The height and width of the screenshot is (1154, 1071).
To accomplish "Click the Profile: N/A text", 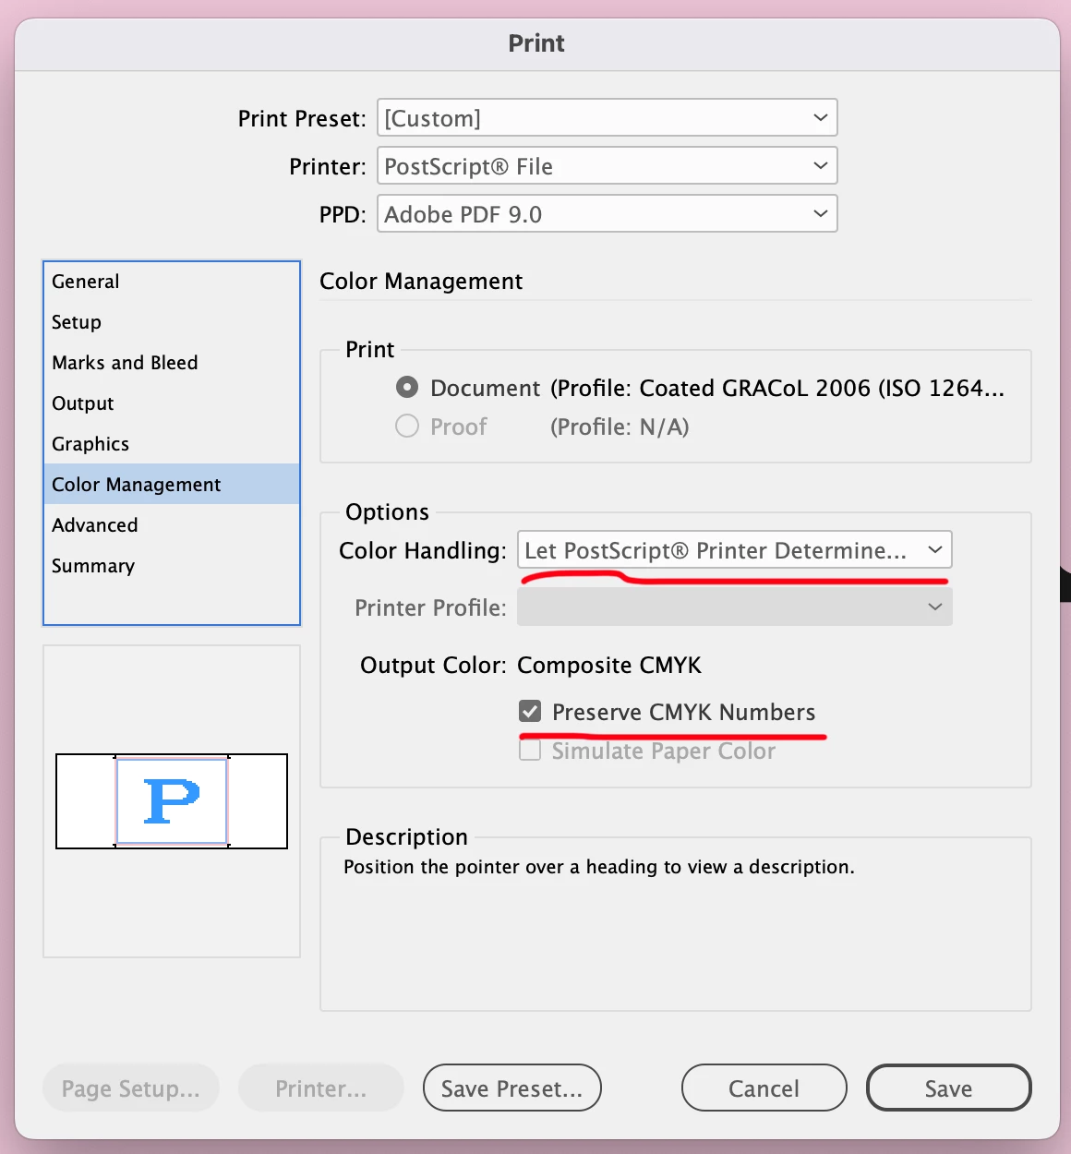I will [620, 427].
